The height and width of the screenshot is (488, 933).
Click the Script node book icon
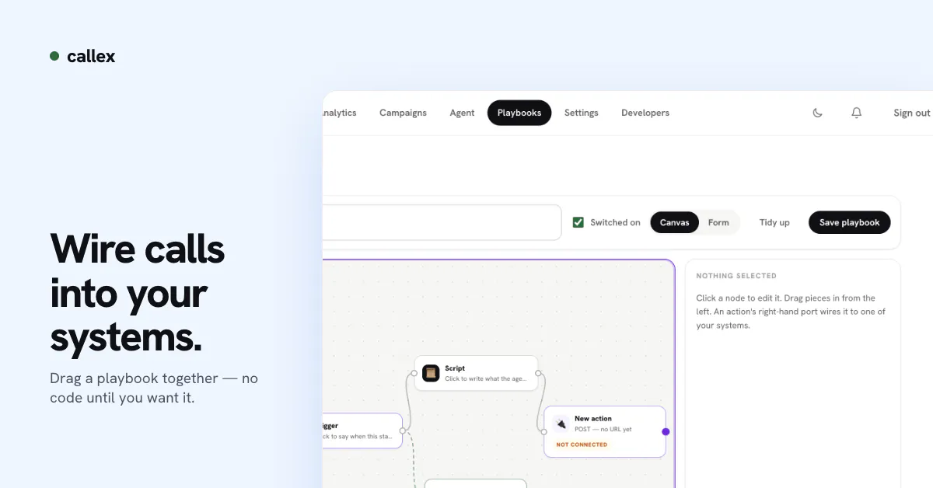click(431, 373)
